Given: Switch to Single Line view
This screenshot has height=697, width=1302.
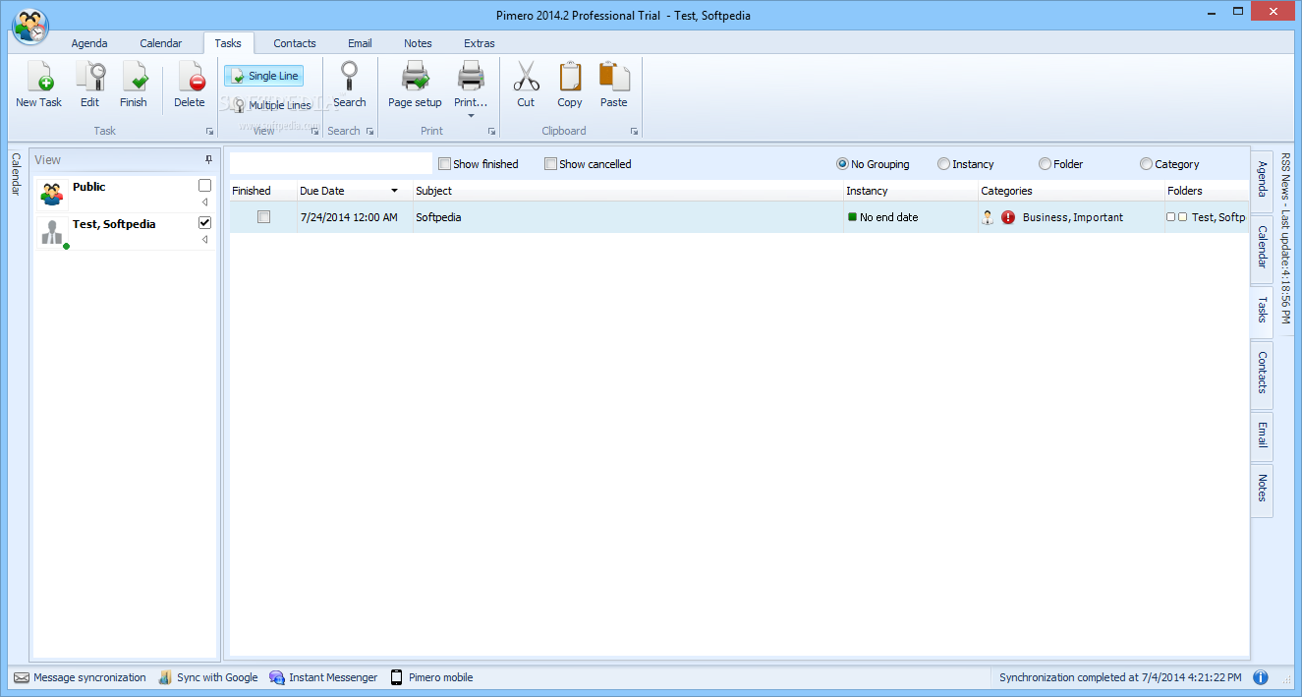Looking at the screenshot, I should coord(263,76).
